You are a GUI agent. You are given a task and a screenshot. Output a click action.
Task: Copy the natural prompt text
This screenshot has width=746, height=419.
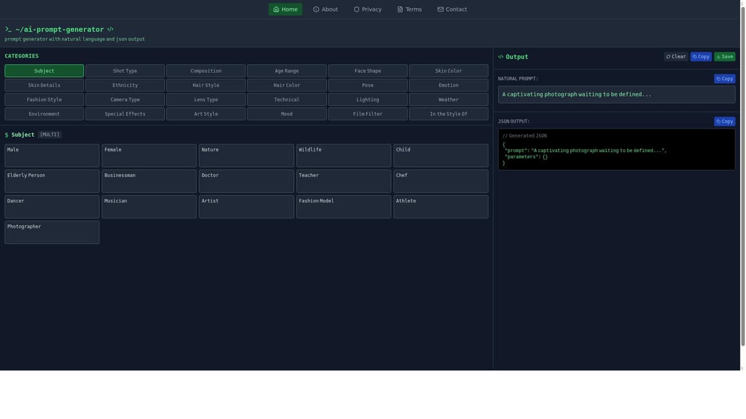724,79
